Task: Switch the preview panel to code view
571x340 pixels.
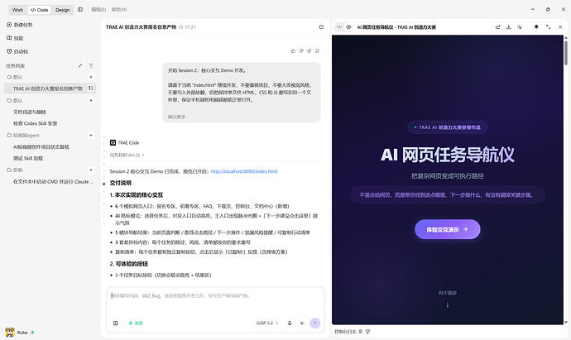Action: coord(339,27)
